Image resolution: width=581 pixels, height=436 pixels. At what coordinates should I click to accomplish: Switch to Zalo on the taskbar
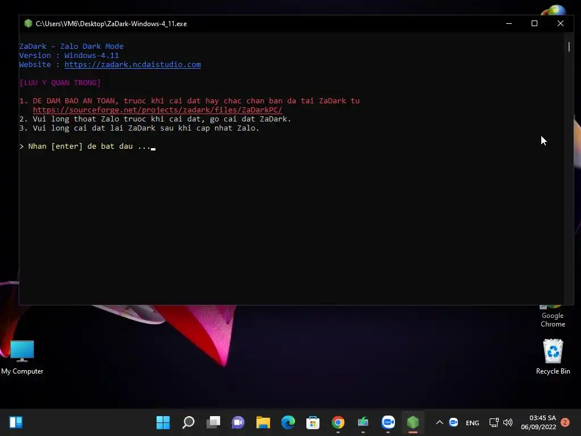(388, 422)
